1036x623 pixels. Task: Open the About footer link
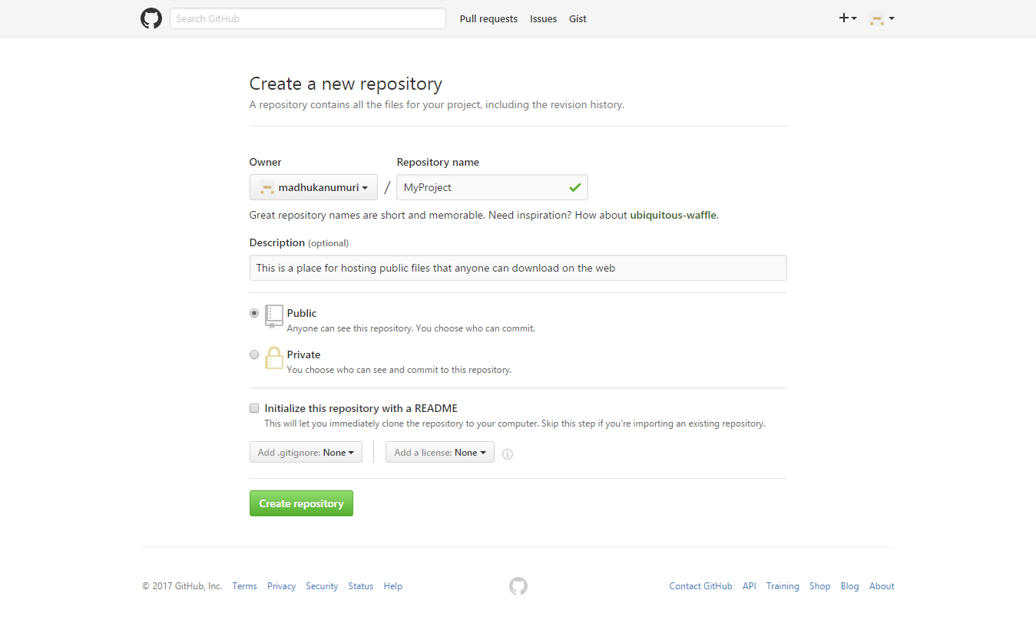tap(882, 586)
